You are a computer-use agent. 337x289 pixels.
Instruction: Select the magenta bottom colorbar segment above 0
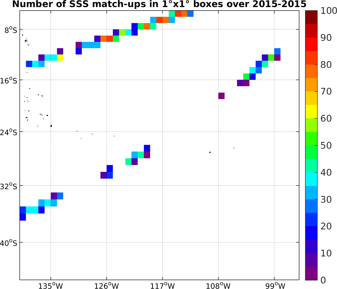(311, 273)
